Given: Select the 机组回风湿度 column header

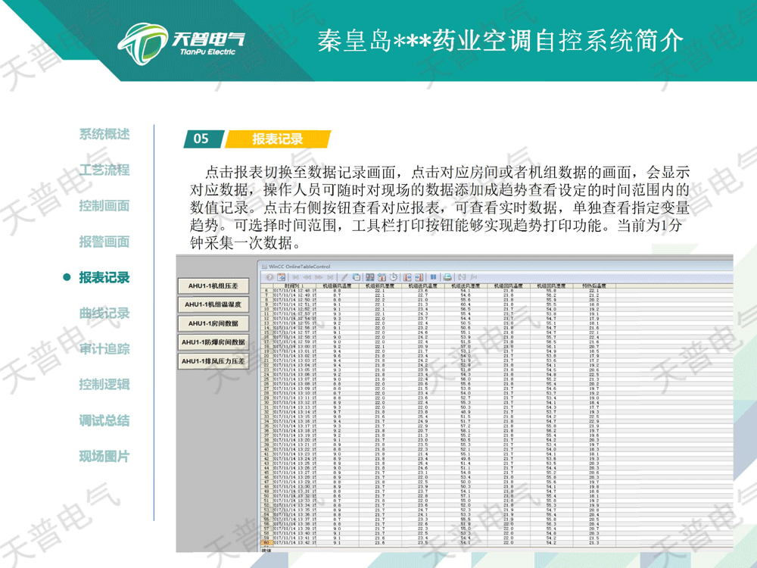Looking at the screenshot, I should (x=551, y=286).
